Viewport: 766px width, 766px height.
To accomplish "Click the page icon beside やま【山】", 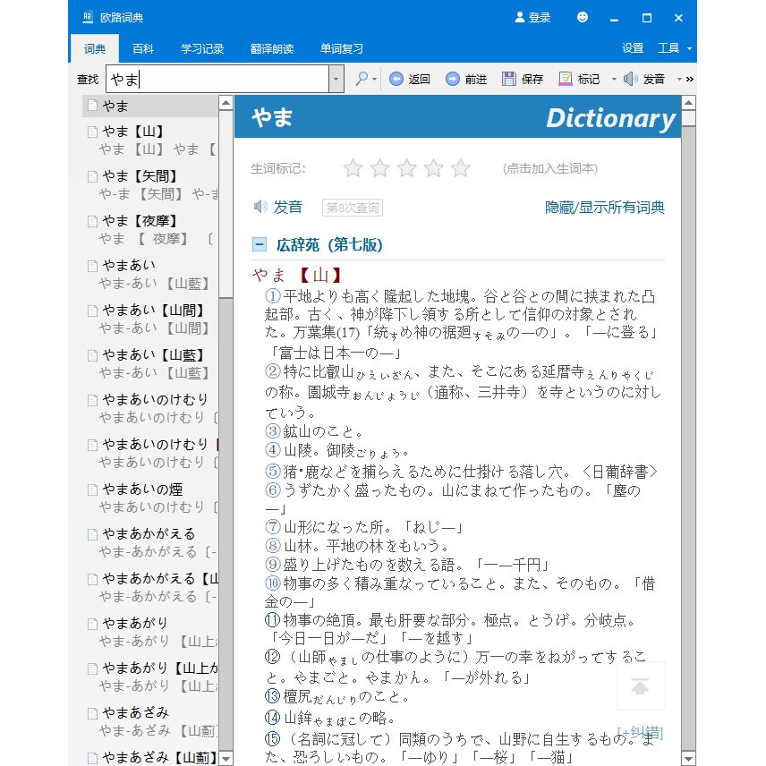I will [x=92, y=132].
